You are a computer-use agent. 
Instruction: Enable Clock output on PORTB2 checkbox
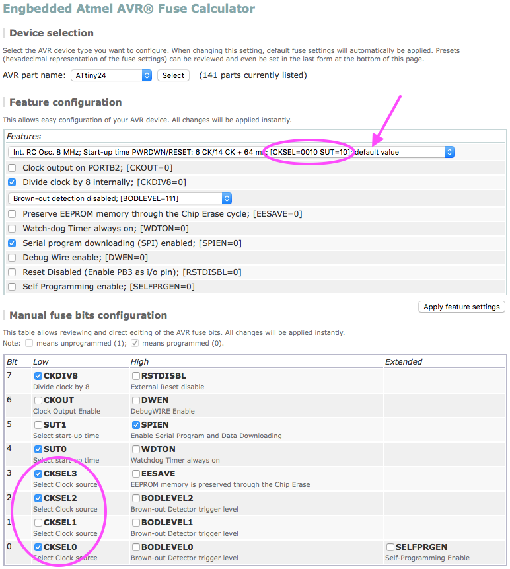pyautogui.click(x=12, y=168)
